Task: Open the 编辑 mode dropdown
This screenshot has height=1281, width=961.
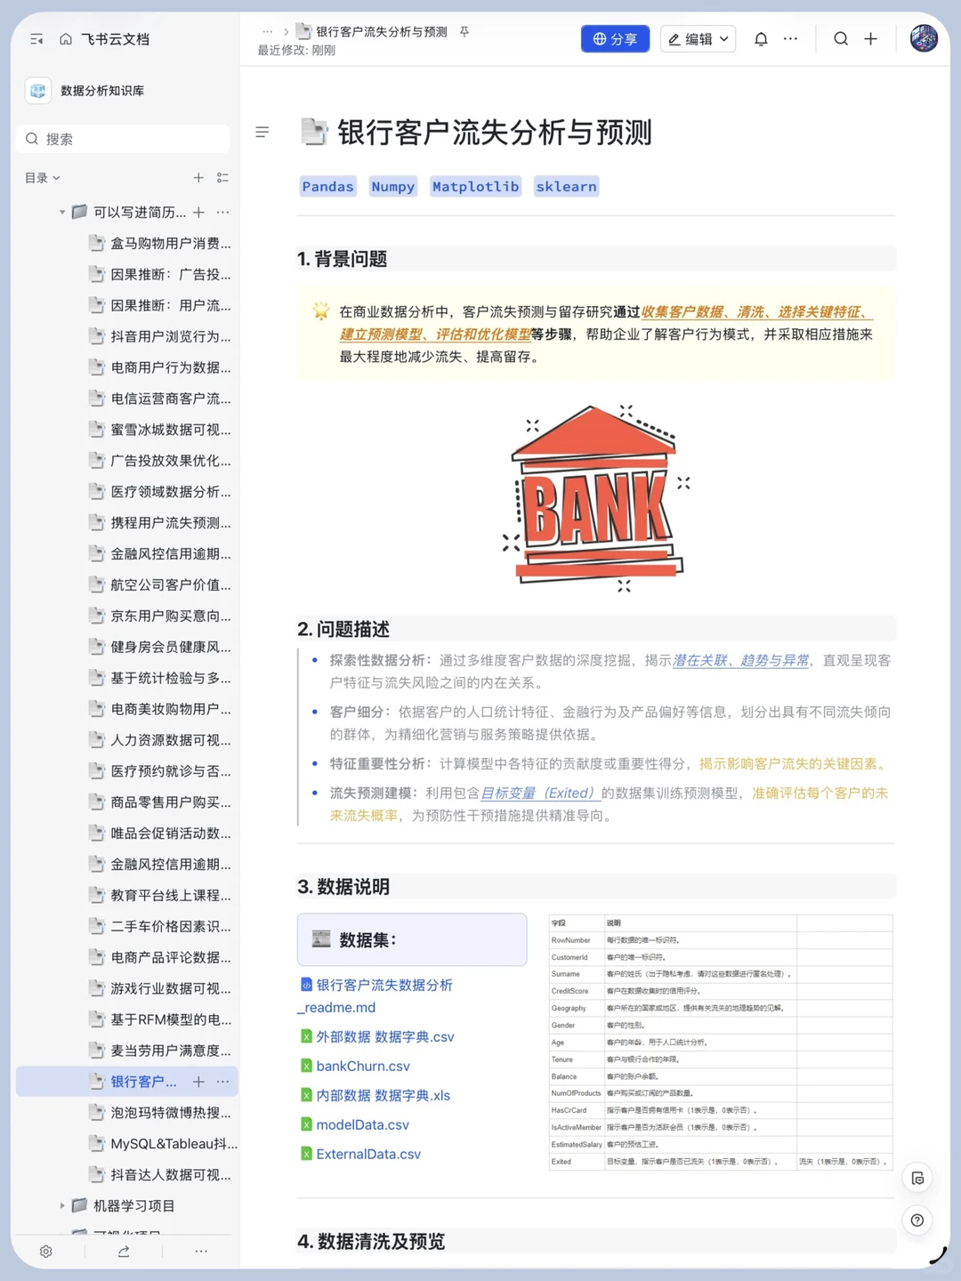Action: tap(698, 39)
